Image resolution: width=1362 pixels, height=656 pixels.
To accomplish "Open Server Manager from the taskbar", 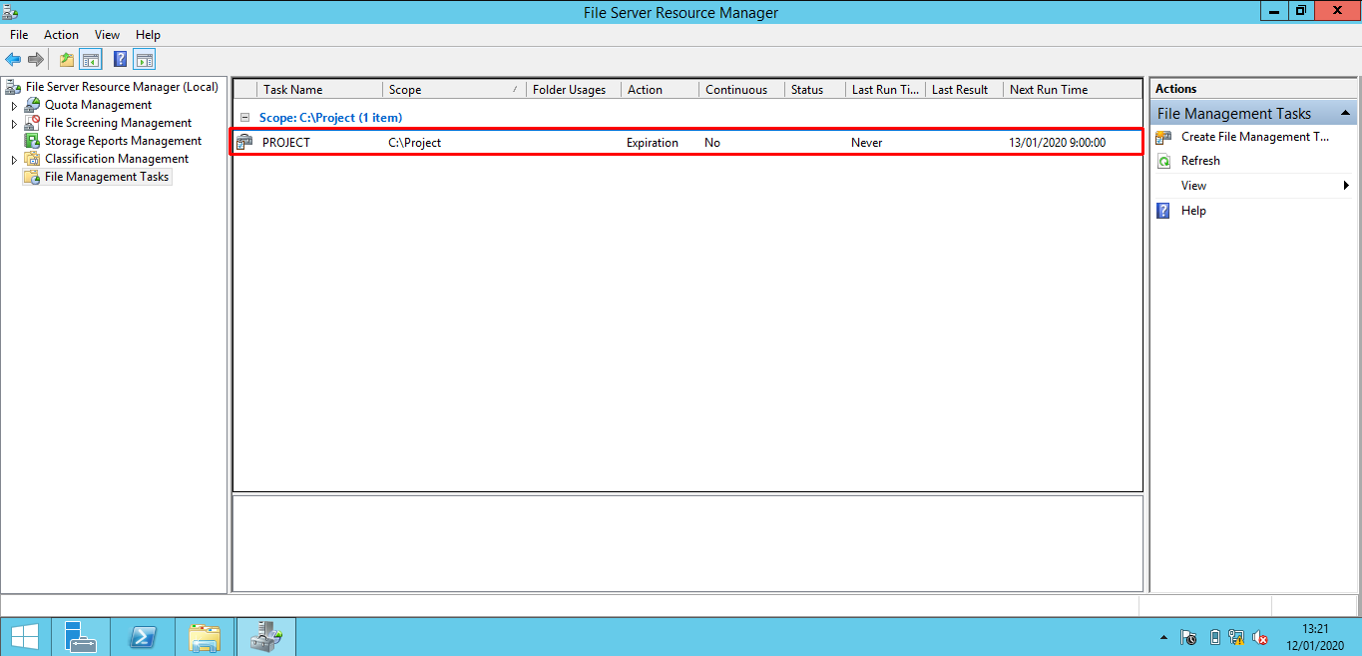I will [81, 637].
